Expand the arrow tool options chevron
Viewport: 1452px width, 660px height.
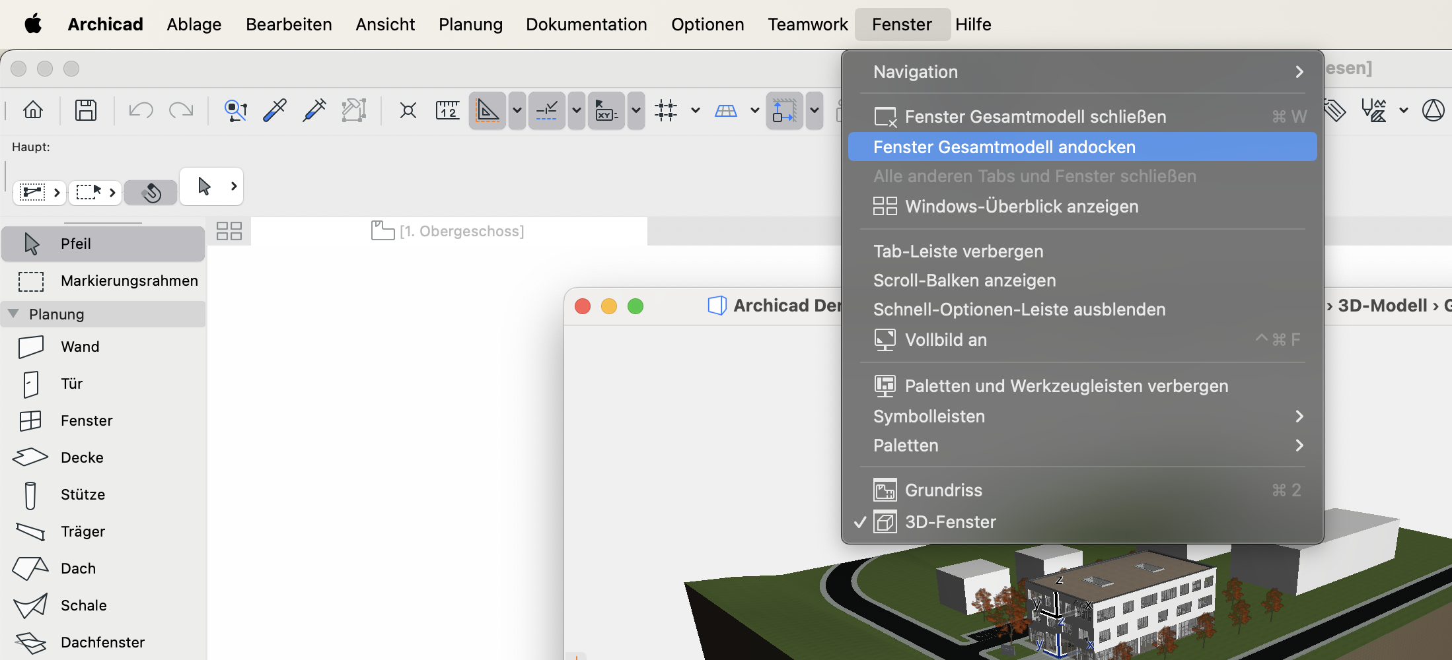pyautogui.click(x=234, y=186)
